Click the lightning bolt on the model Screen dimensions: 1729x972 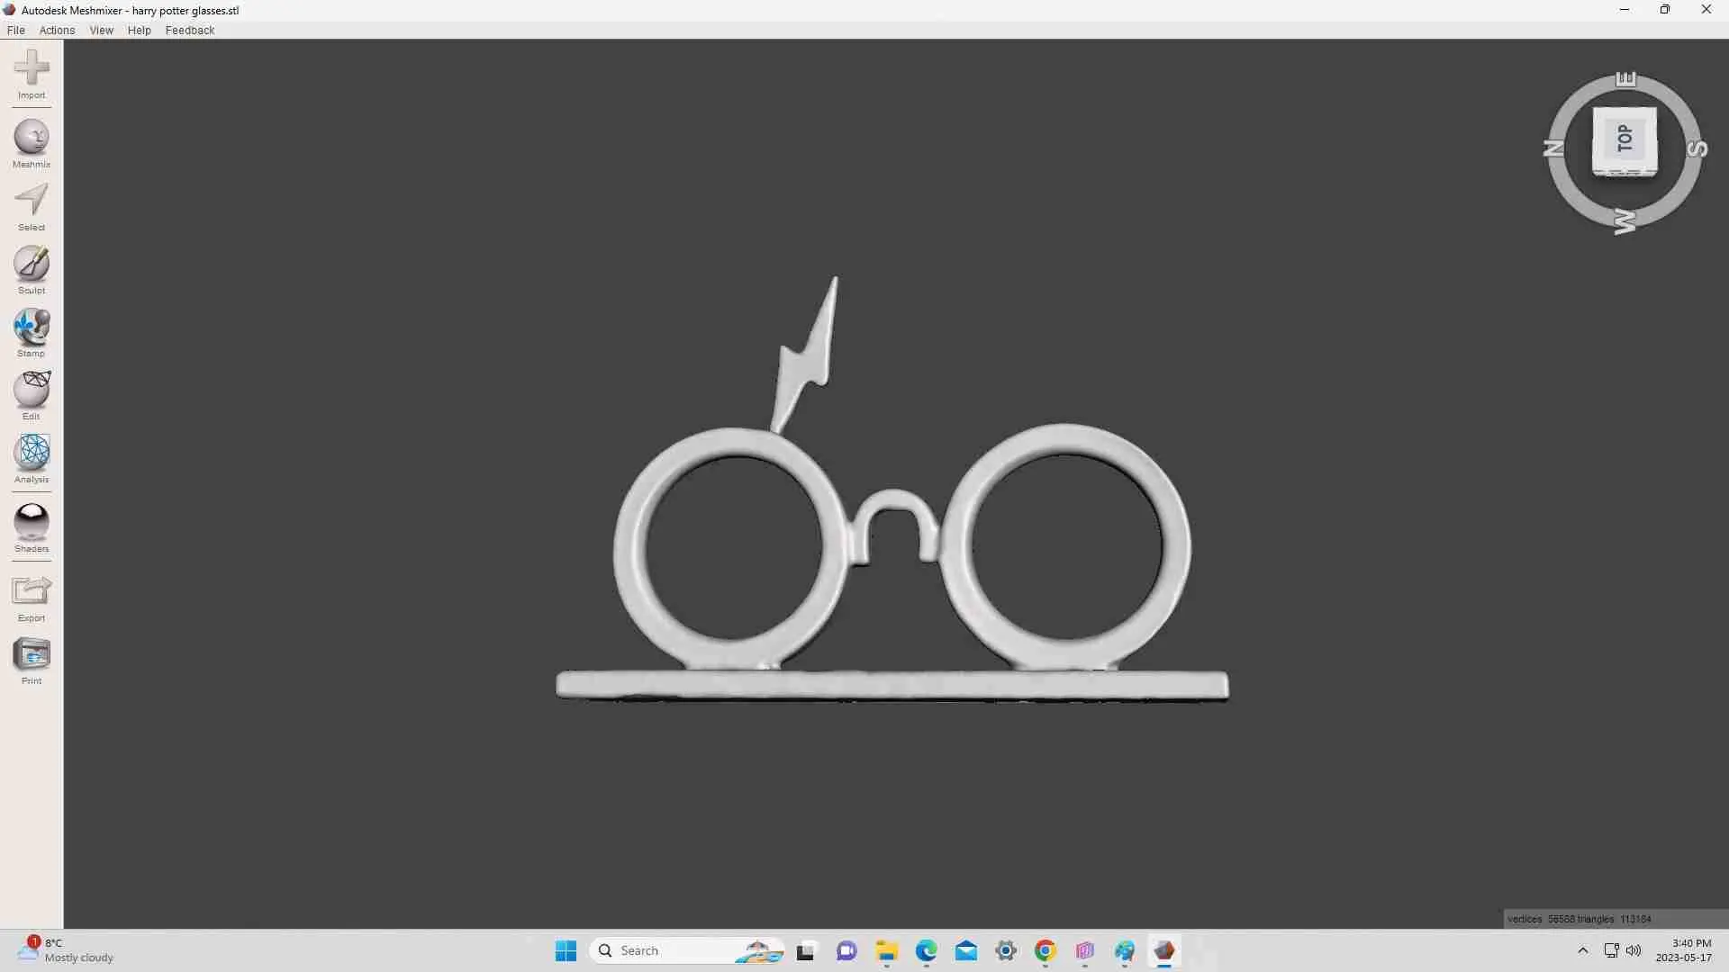[x=807, y=355]
